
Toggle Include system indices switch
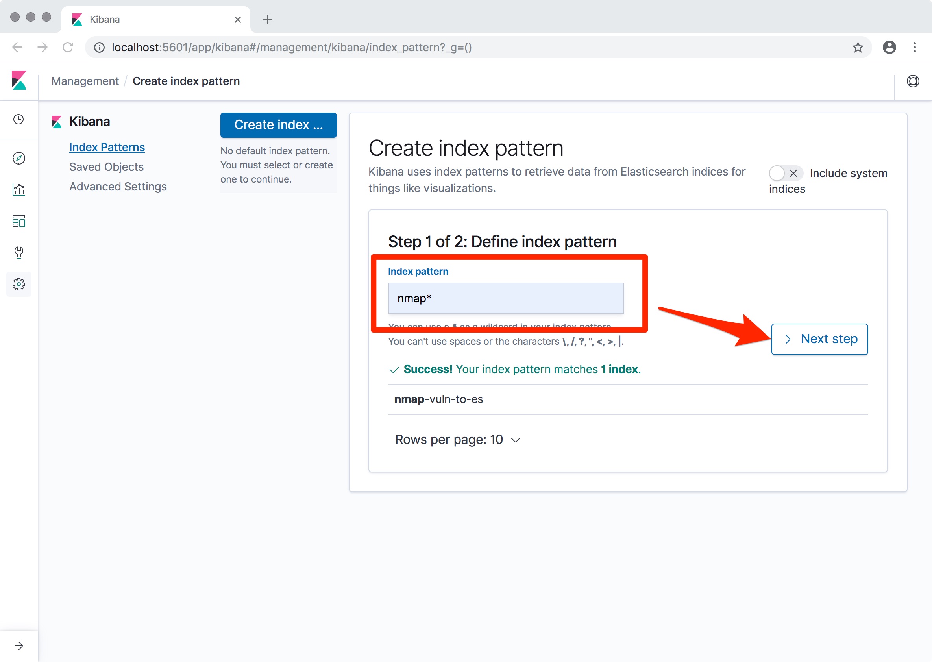point(785,173)
